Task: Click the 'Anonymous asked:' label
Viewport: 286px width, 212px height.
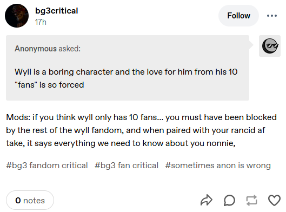Action: point(48,49)
